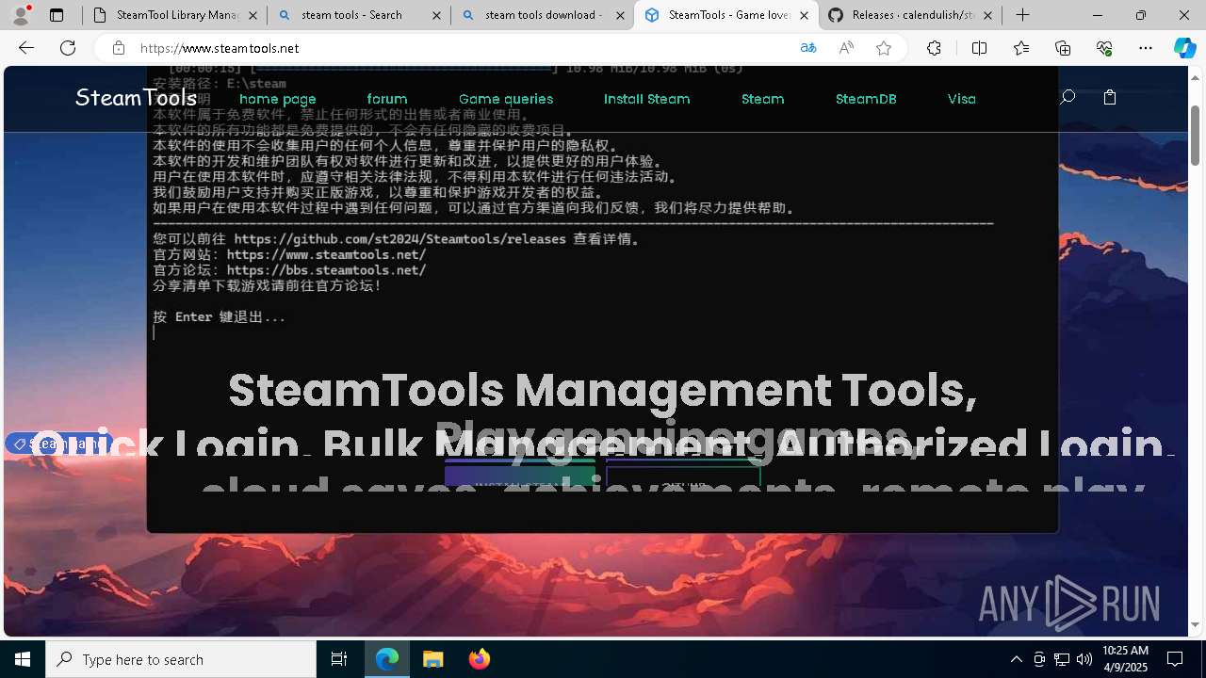
Task: Go back to previous page
Action: point(26,48)
